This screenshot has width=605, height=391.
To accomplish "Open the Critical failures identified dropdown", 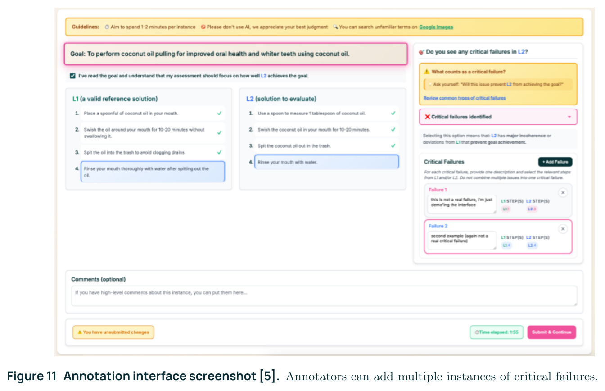I will tap(498, 117).
